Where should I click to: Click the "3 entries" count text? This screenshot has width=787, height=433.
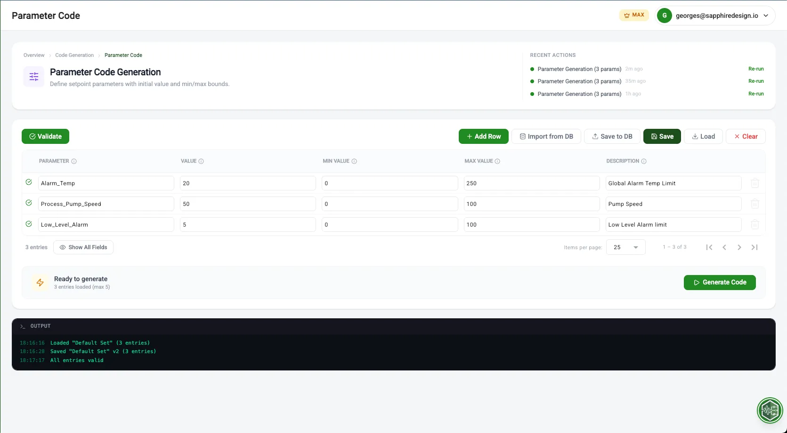coord(36,247)
